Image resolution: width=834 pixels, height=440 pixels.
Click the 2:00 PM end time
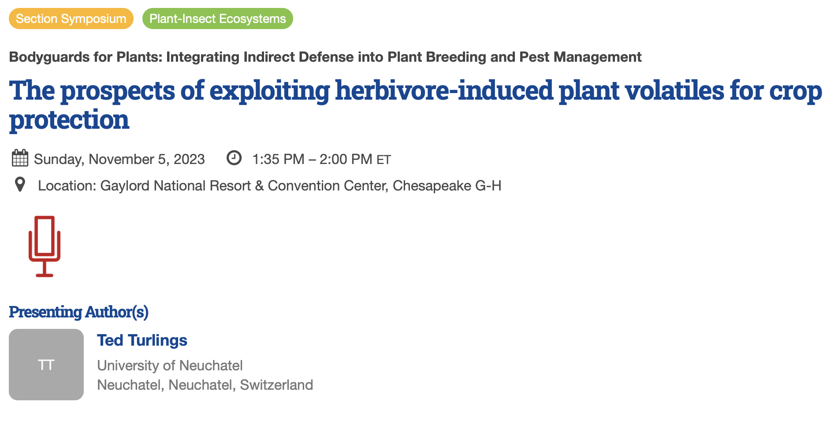coord(346,159)
